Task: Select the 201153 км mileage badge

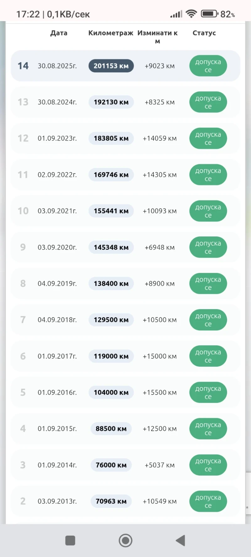Action: (x=111, y=66)
